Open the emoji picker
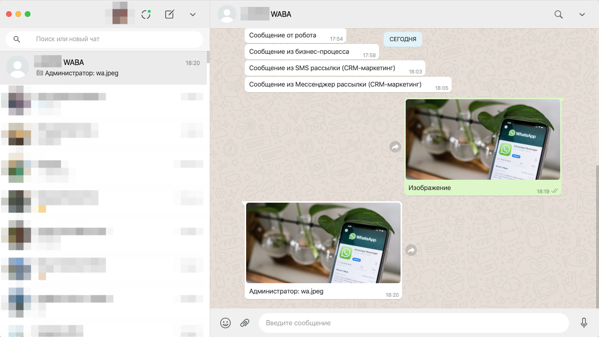The height and width of the screenshot is (337, 599). 225,322
